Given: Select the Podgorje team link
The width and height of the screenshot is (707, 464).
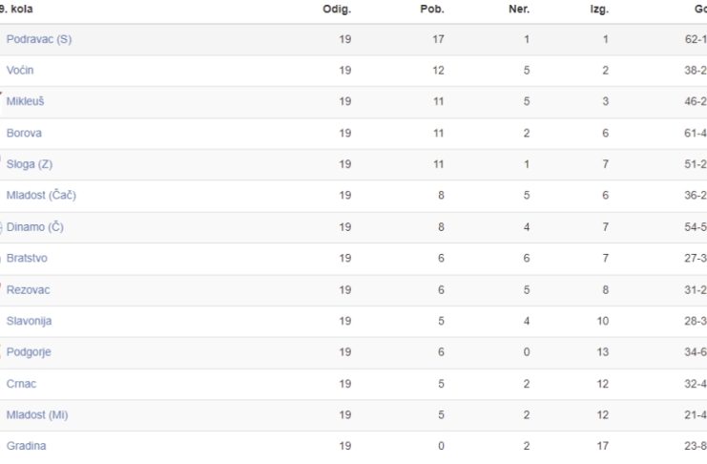Looking at the screenshot, I should pyautogui.click(x=29, y=352).
